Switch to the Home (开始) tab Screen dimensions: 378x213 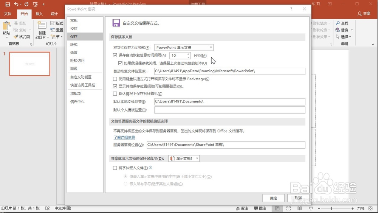(24, 14)
